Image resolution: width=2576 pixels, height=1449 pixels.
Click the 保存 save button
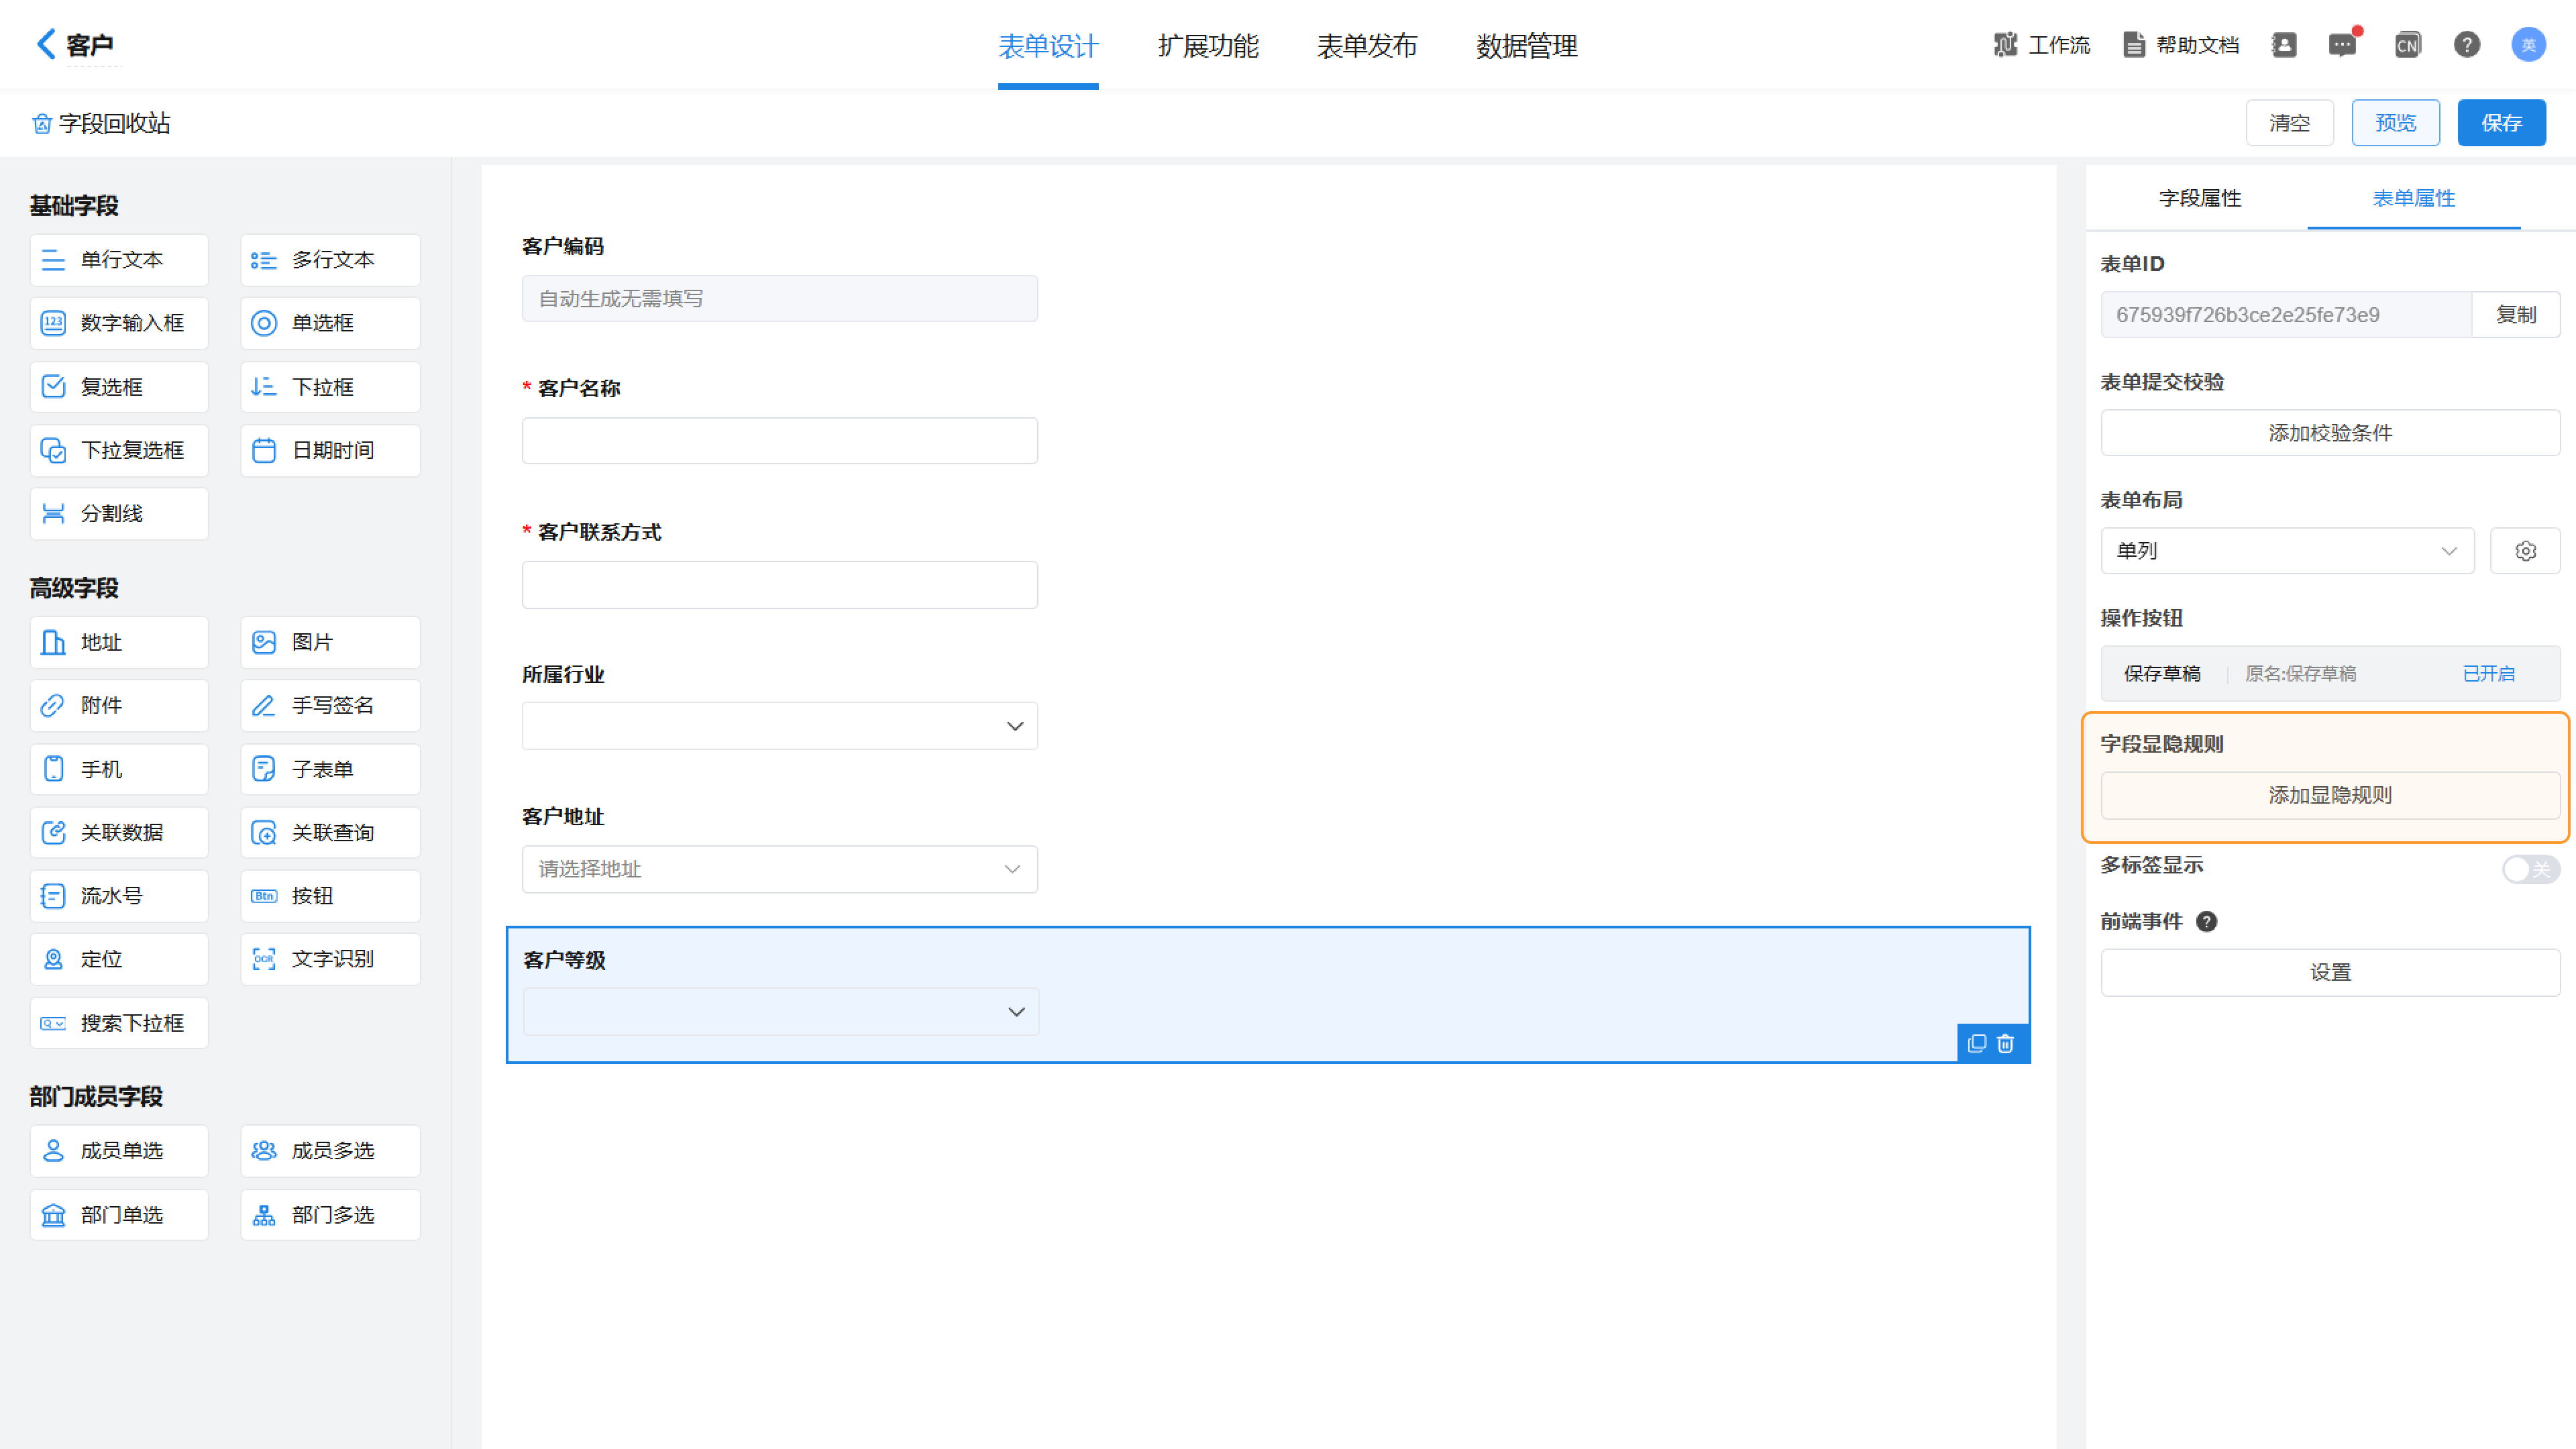click(x=2501, y=123)
